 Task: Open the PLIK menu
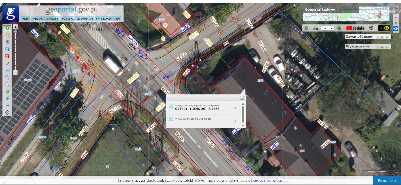pos(26,18)
